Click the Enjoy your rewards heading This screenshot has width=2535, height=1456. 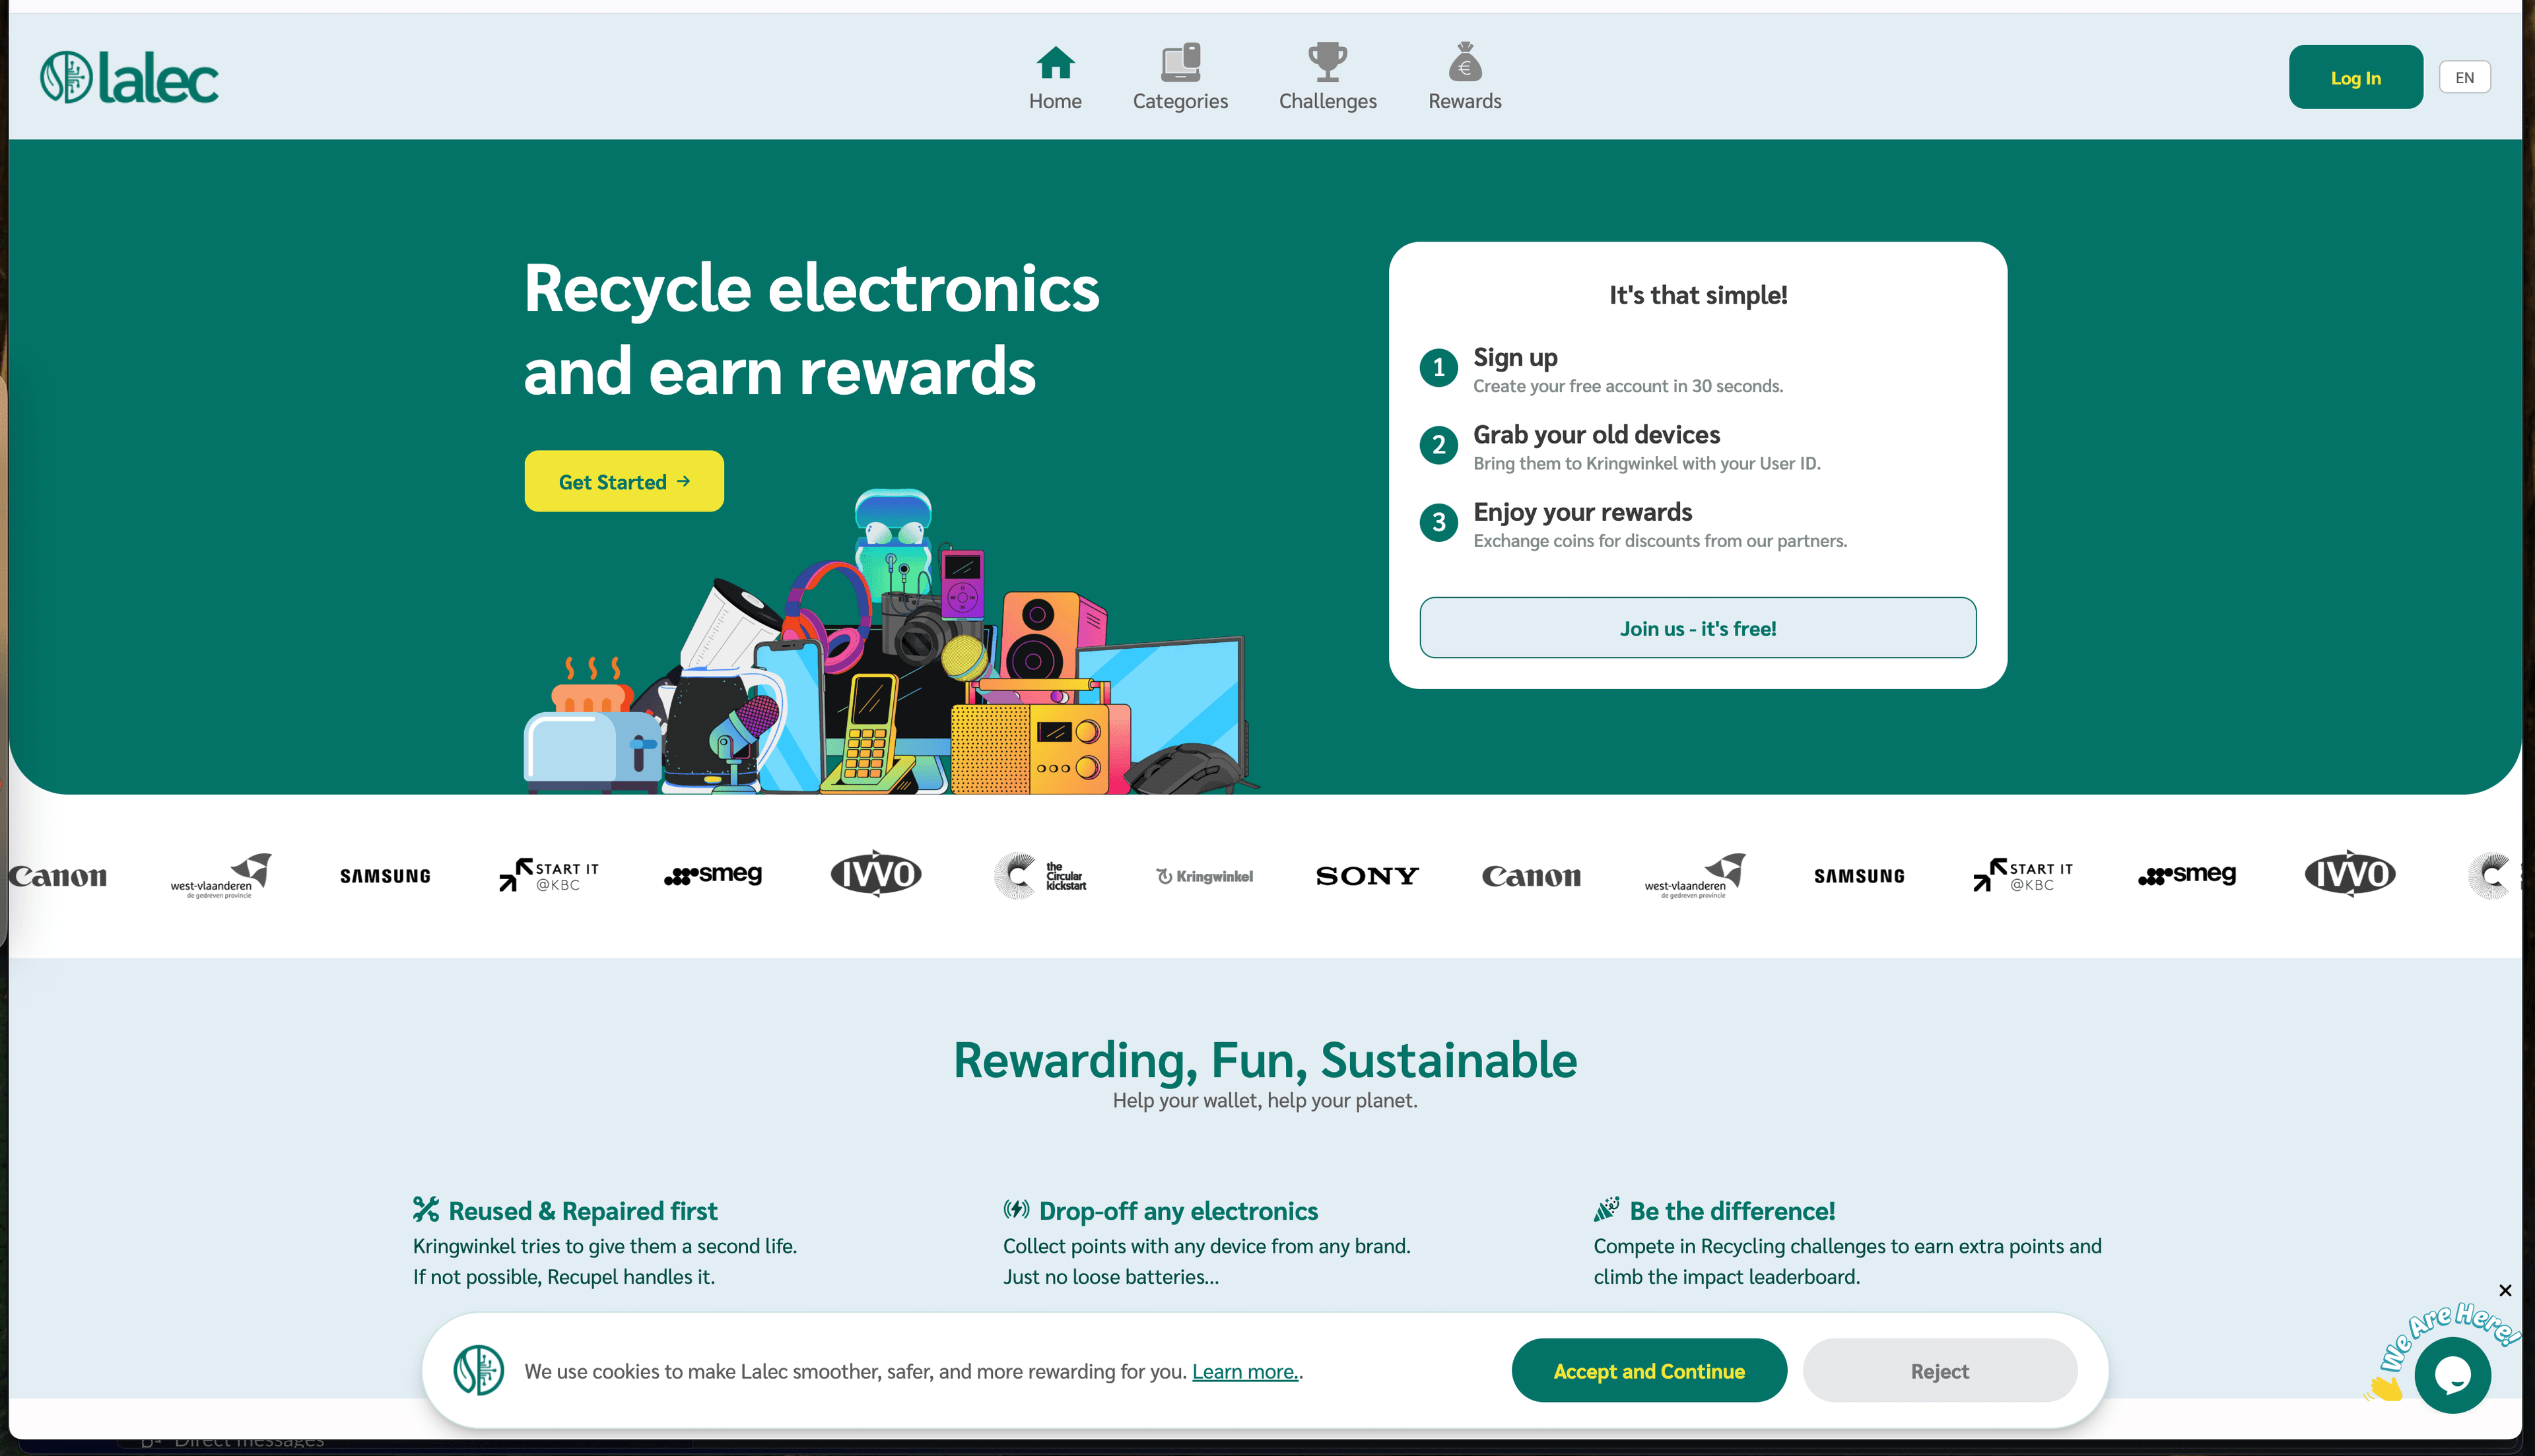[1582, 512]
